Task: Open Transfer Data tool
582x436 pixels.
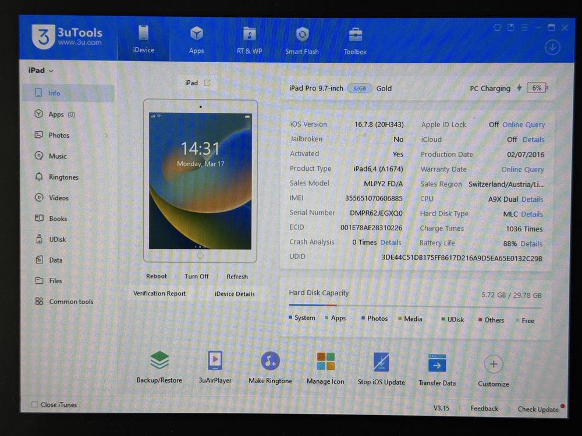Action: (x=437, y=369)
